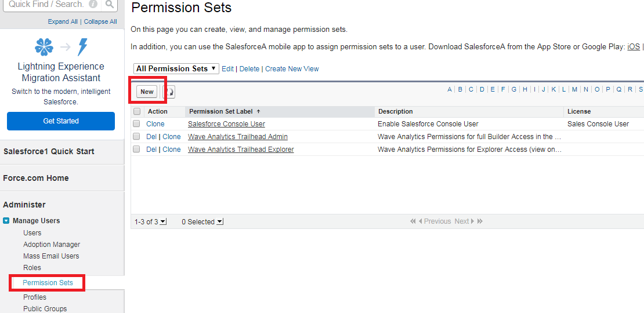Go to the first page arrow icon

(413, 221)
